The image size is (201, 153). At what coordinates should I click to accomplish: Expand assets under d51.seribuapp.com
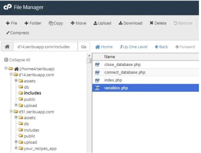click(x=16, y=117)
